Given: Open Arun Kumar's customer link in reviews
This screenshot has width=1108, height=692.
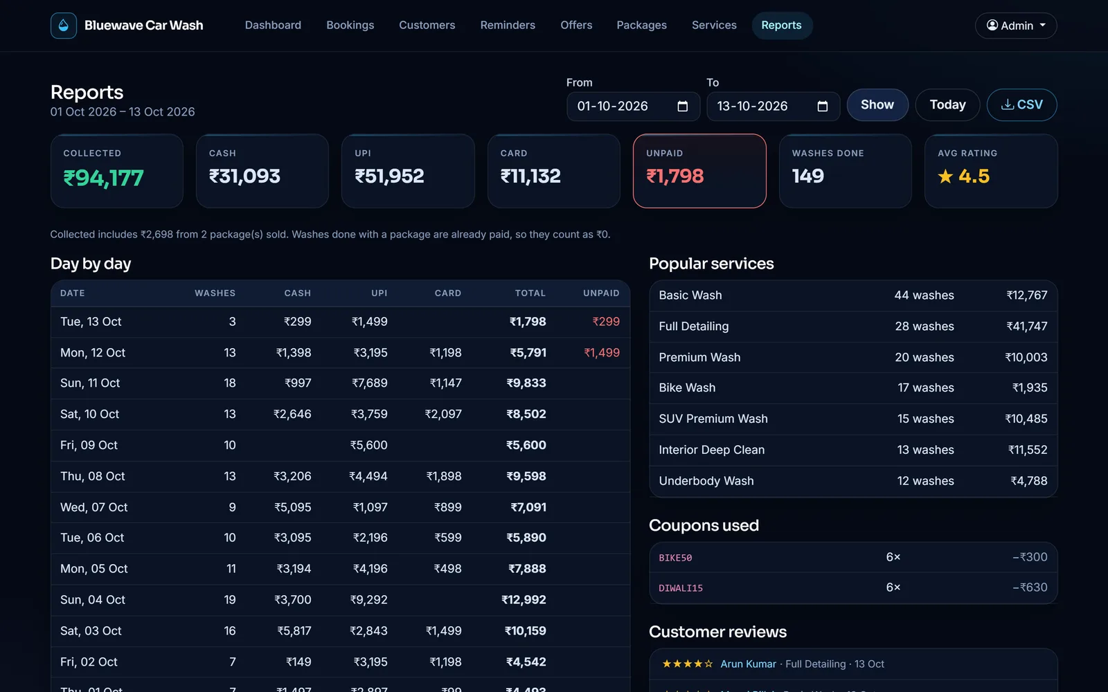Looking at the screenshot, I should point(748,664).
